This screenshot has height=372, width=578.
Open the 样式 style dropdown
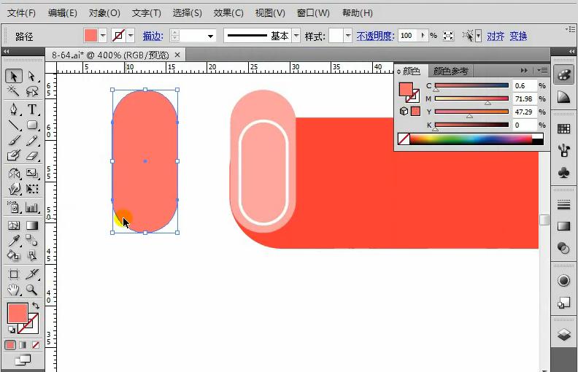(x=347, y=36)
